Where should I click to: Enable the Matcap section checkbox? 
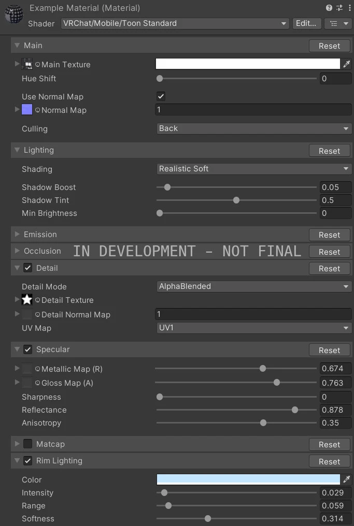click(x=27, y=444)
